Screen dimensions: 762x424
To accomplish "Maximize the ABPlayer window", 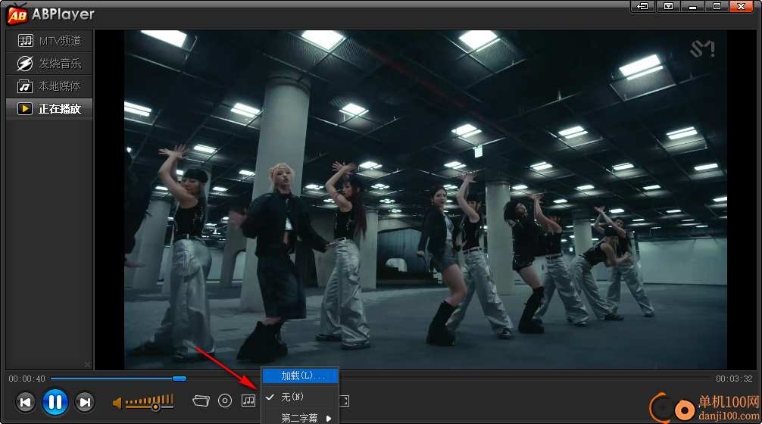I will [x=717, y=6].
